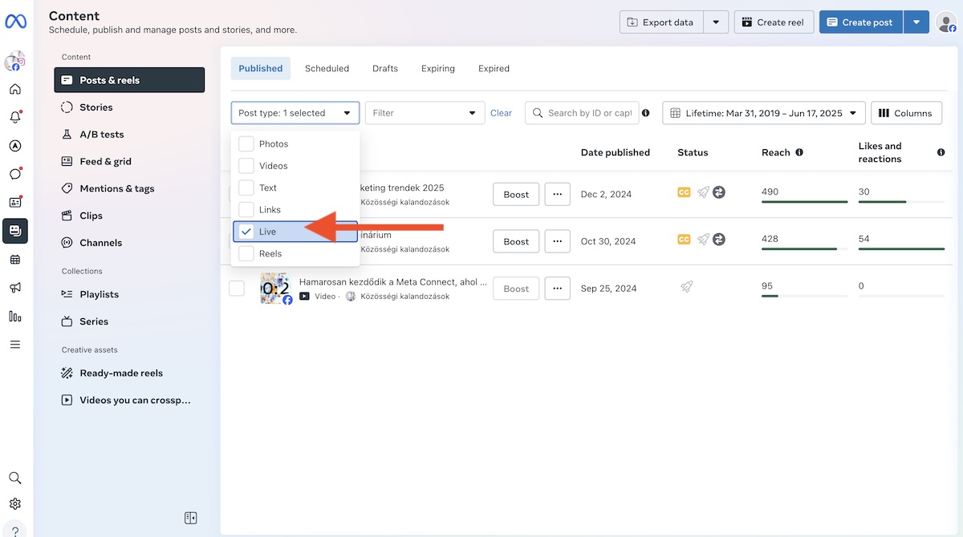Image resolution: width=963 pixels, height=537 pixels.
Task: Open the Notifications bell icon
Action: (15, 117)
